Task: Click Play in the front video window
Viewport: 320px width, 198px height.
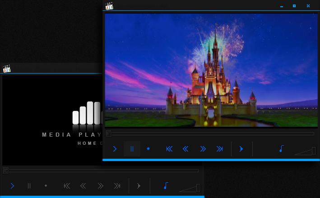Action: coord(115,149)
